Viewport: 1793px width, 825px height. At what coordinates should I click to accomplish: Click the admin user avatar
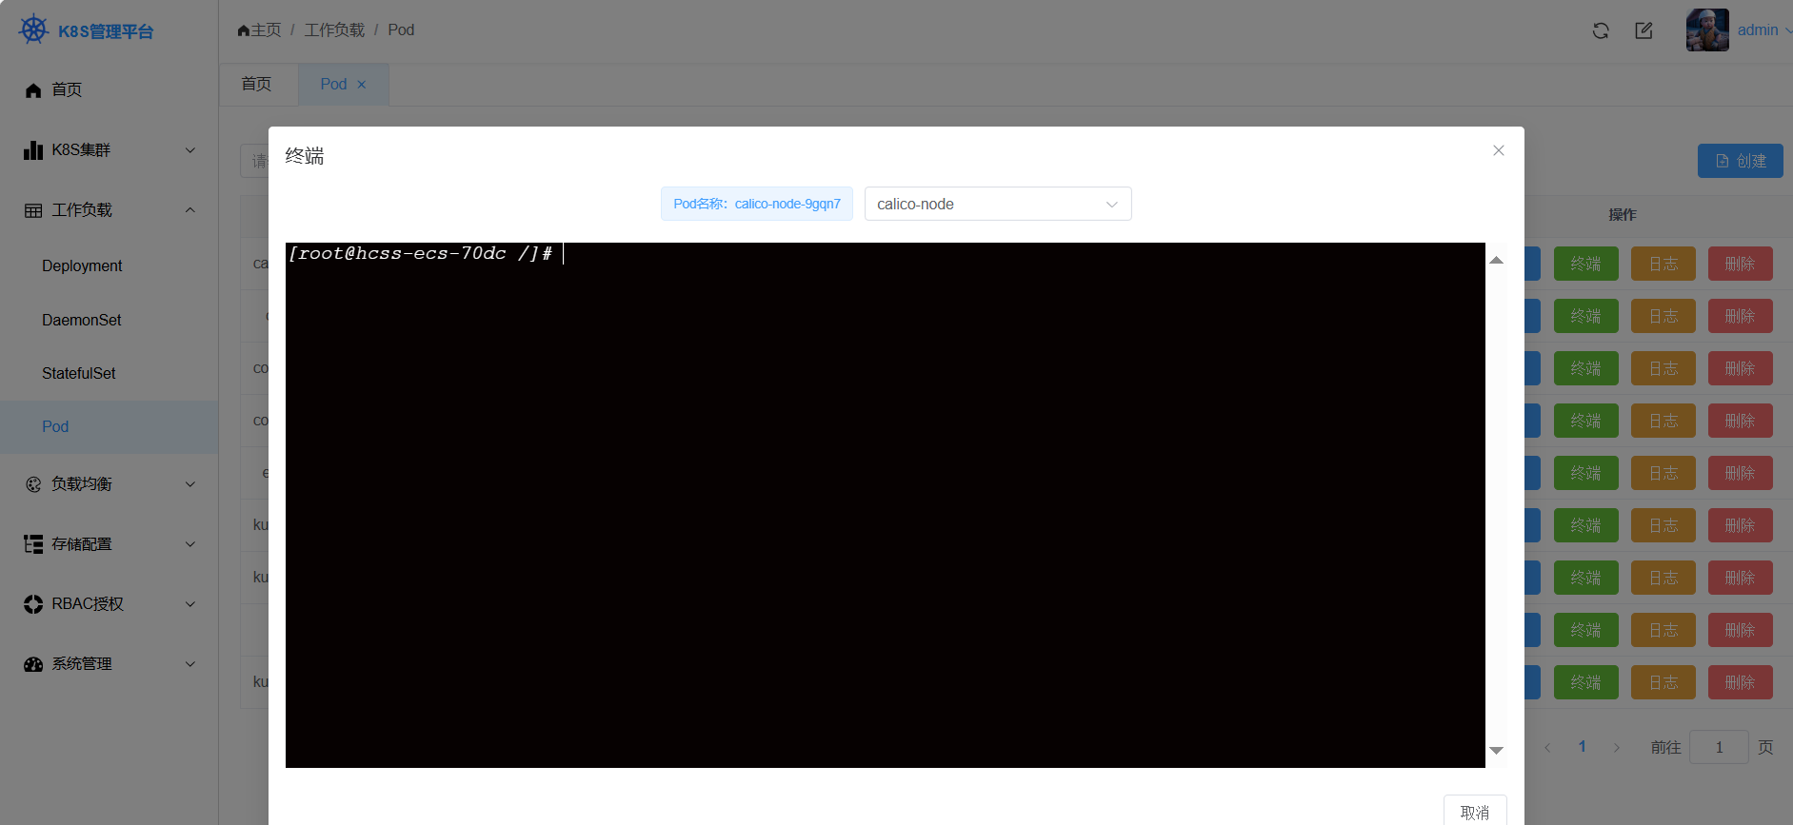(1706, 30)
